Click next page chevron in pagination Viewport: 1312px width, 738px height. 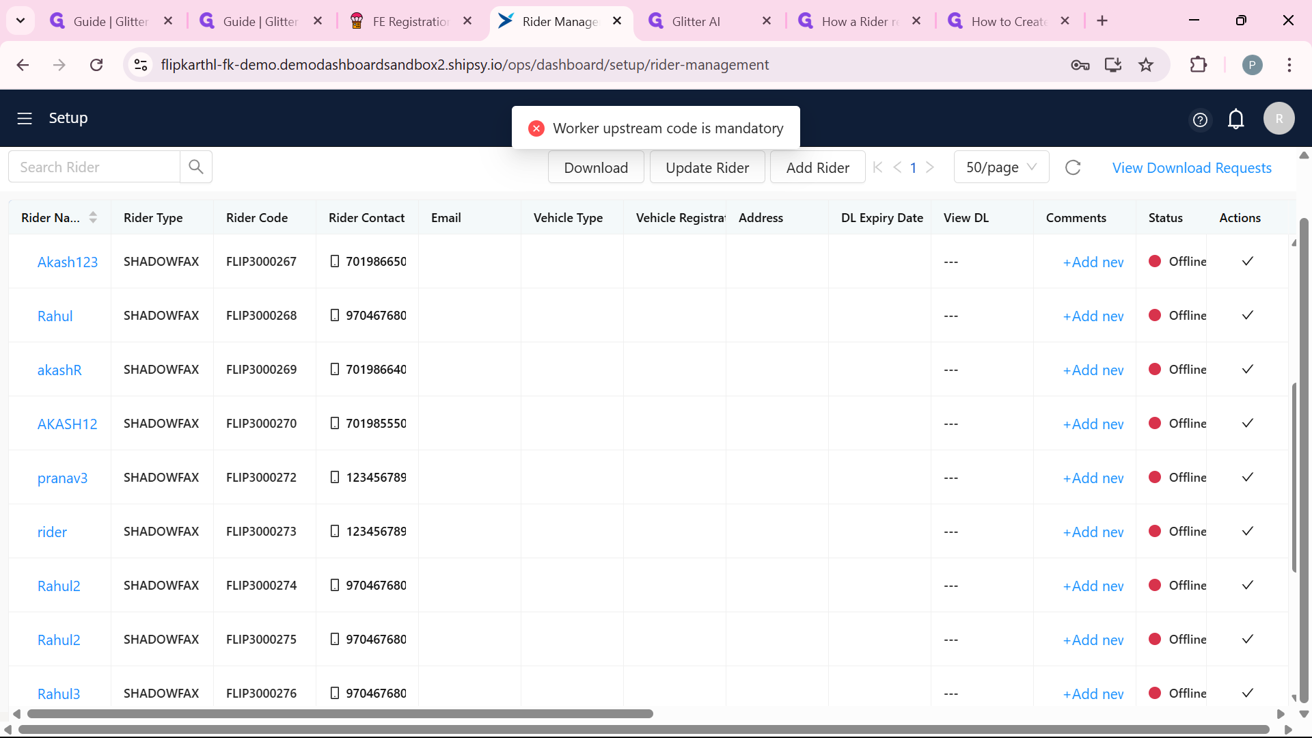tap(930, 167)
